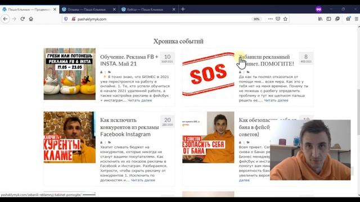Open the rubber ducks post thumbnail
Viewport: 360px width, 202px height.
pos(70,74)
